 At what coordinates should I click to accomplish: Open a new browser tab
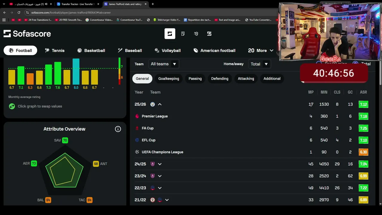[153, 4]
